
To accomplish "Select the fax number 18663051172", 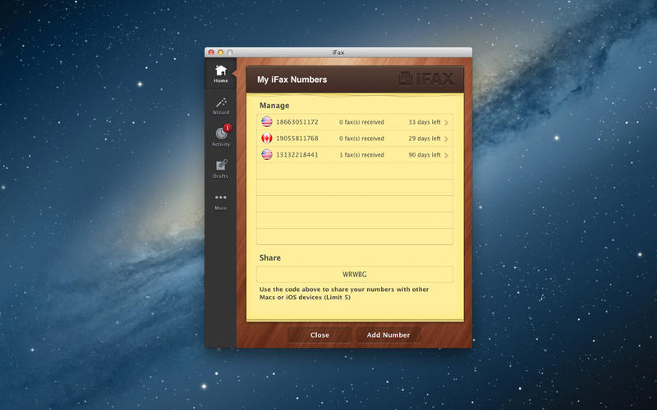I will [296, 122].
